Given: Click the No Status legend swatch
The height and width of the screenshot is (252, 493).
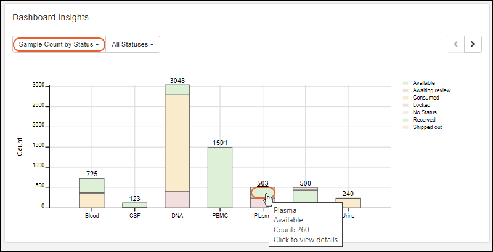Looking at the screenshot, I should 405,112.
